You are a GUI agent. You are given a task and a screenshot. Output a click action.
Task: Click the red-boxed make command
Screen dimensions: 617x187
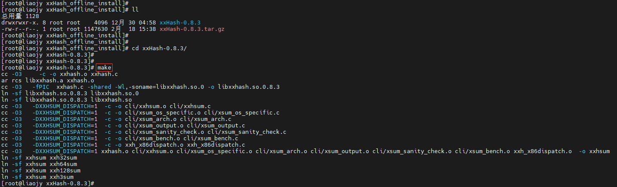click(104, 67)
